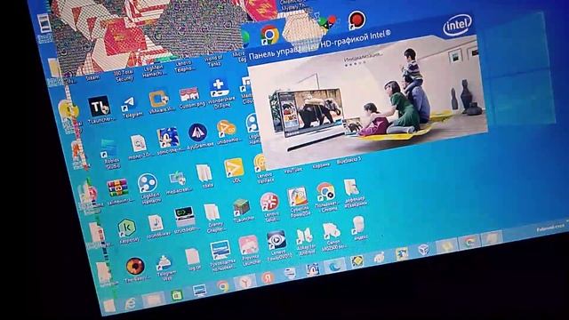Select the World of Tanks label
Image resolution: width=569 pixels, height=320 pixels.
214,60
